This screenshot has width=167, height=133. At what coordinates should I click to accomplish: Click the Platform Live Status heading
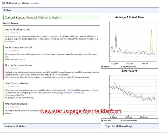tap(17, 3)
